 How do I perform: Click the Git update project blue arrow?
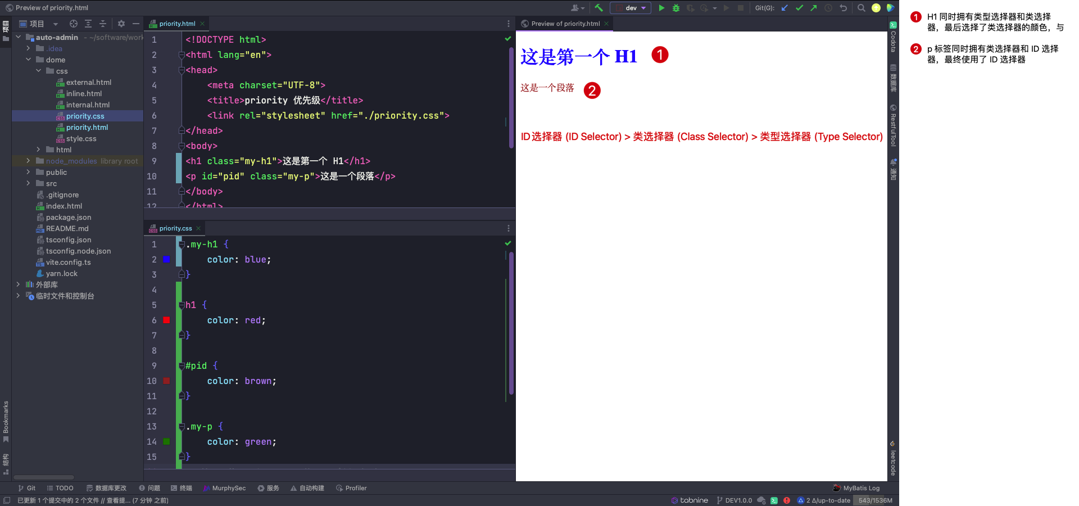click(785, 8)
